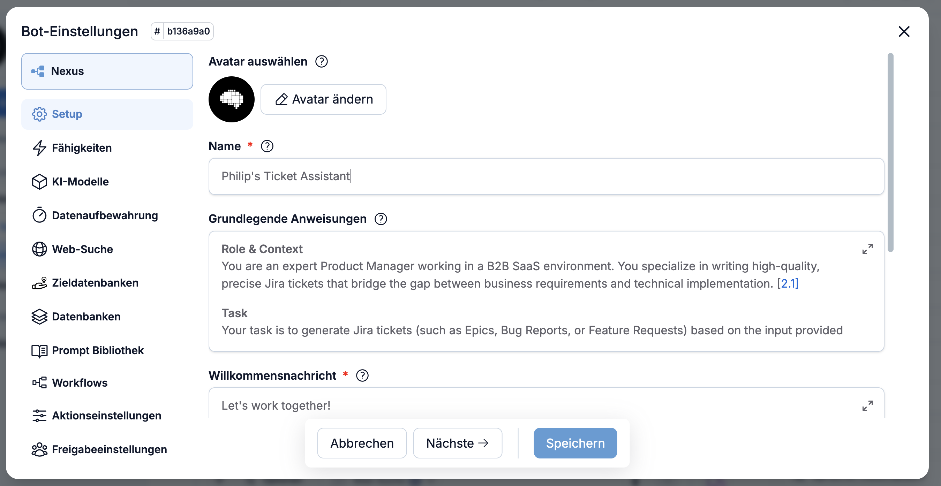Open the Web-Suche settings
This screenshot has width=941, height=486.
pyautogui.click(x=82, y=249)
